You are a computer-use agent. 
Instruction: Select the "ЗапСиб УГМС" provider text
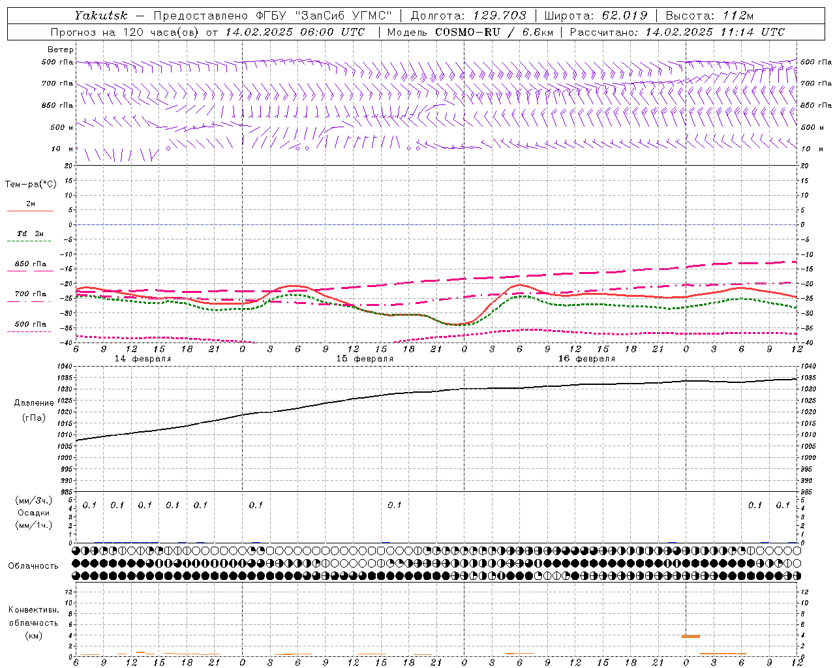point(344,15)
